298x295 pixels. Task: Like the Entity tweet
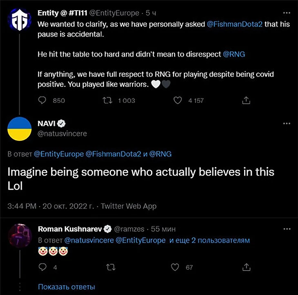177,100
